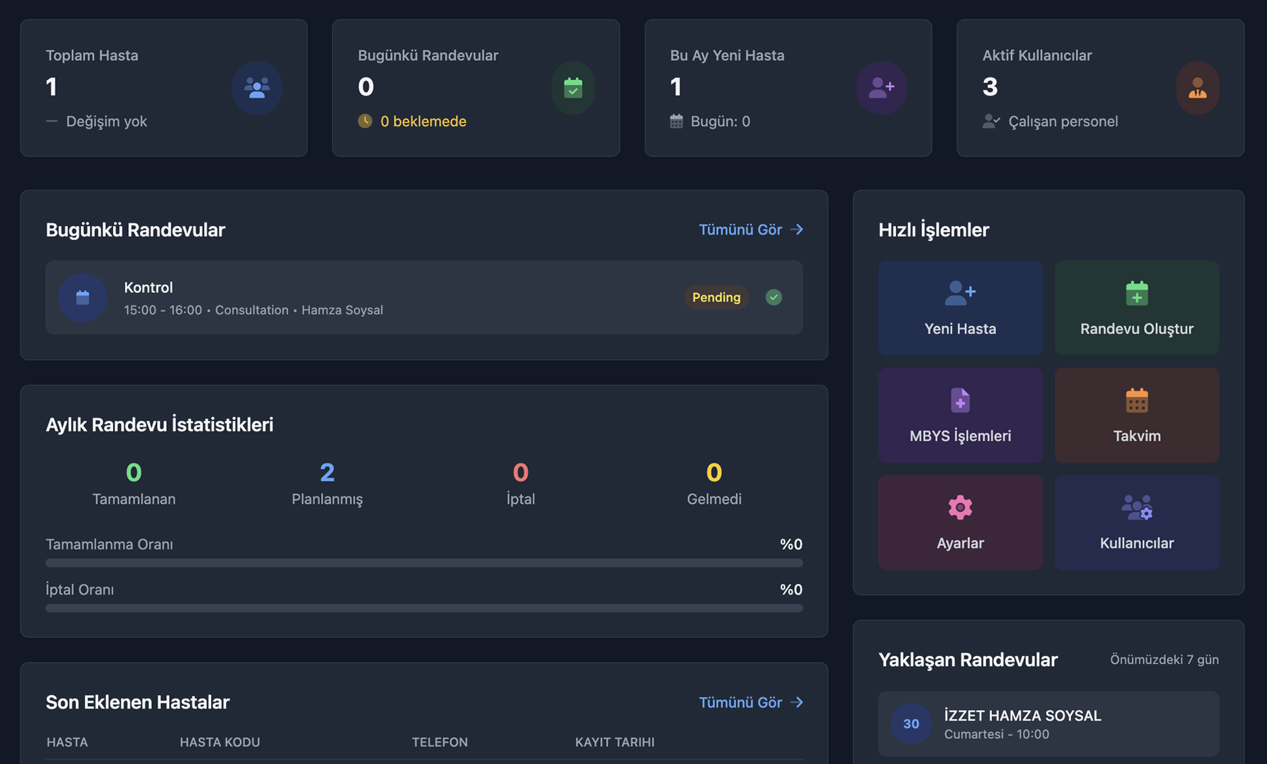This screenshot has height=764, width=1267.
Task: Click the Tamamlanma Oranı progress bar
Action: pyautogui.click(x=424, y=563)
